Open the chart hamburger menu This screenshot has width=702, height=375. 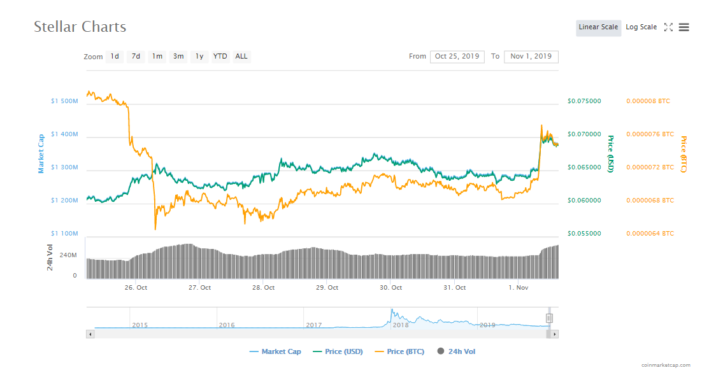click(x=684, y=27)
